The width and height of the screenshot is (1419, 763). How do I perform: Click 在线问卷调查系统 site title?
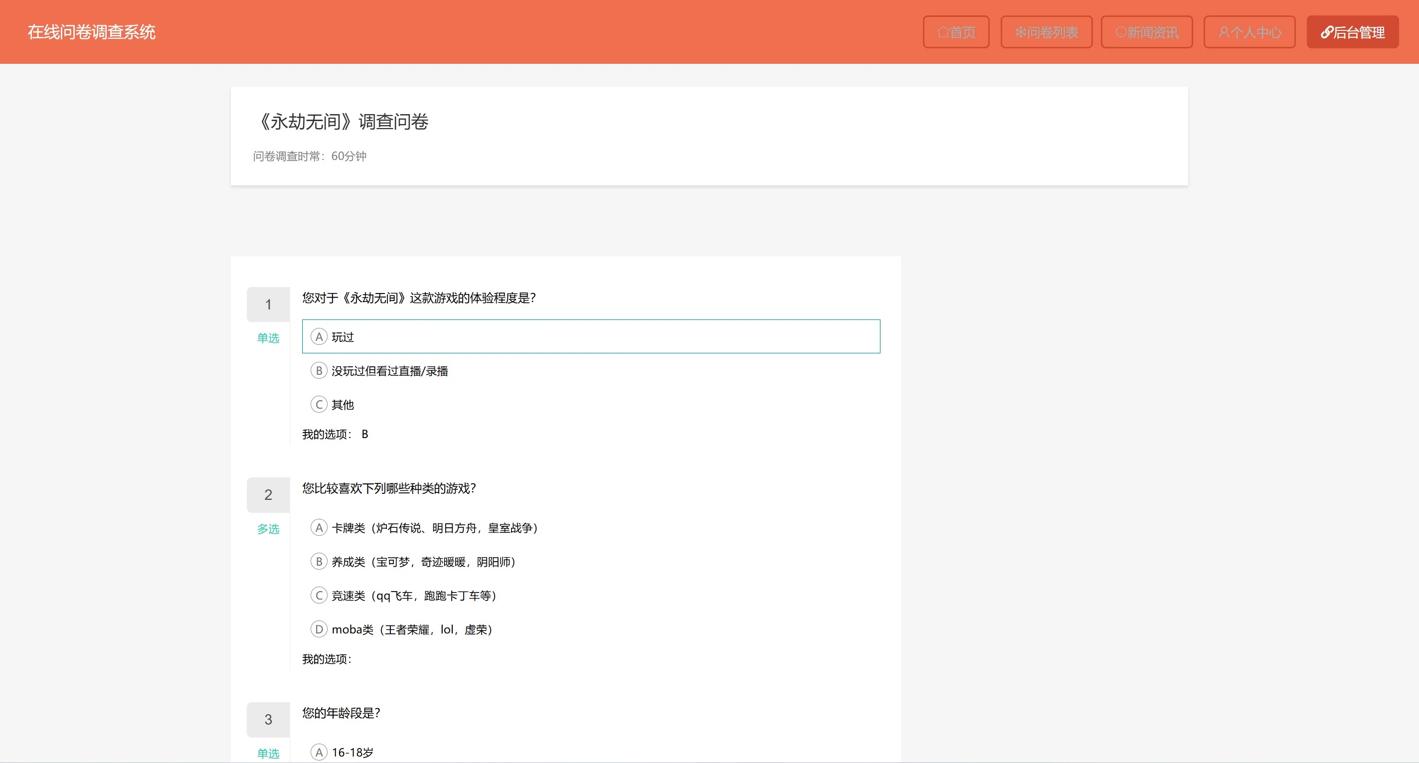(x=91, y=32)
